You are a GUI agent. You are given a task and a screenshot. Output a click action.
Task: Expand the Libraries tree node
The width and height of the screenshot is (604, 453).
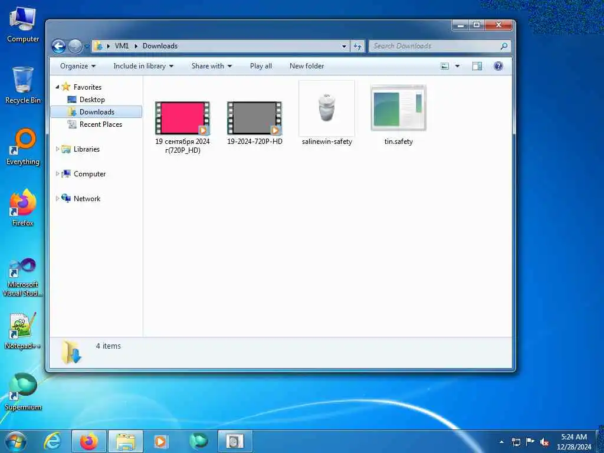57,149
